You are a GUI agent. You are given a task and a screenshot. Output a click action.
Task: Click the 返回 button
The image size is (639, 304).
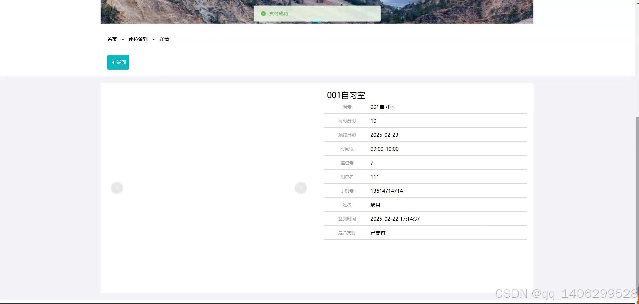[x=118, y=62]
